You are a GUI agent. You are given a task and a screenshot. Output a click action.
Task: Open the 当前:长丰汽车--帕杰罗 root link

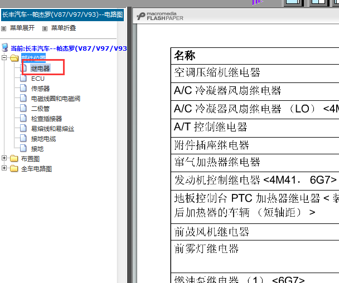[69, 48]
